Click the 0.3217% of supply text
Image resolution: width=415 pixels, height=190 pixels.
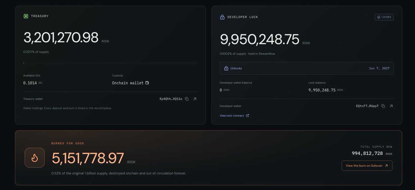36,52
